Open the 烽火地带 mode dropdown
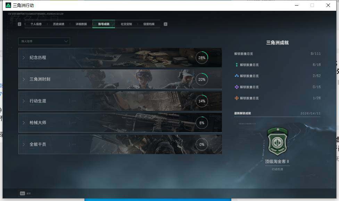 click(x=44, y=41)
